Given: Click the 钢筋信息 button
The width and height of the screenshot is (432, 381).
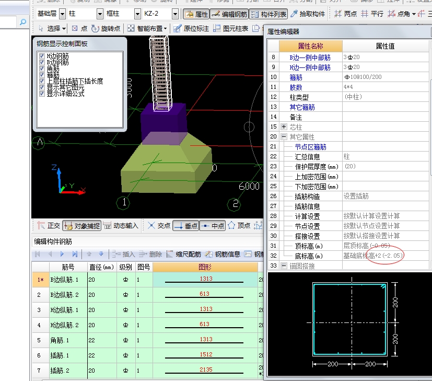Looking at the screenshot, I should pos(223,254).
